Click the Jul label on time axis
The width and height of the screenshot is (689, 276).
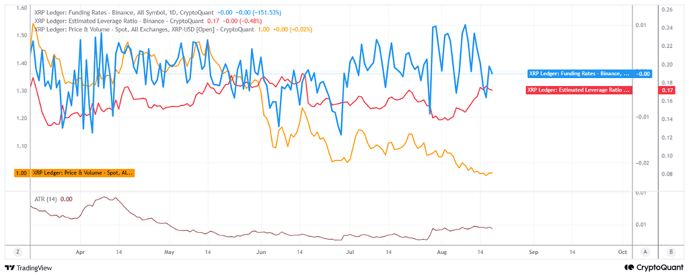click(350, 252)
